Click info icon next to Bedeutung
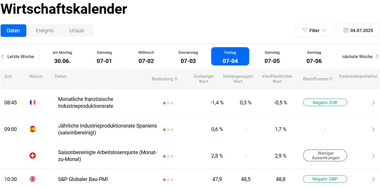Screen dimensions: 380x188 click(x=176, y=79)
